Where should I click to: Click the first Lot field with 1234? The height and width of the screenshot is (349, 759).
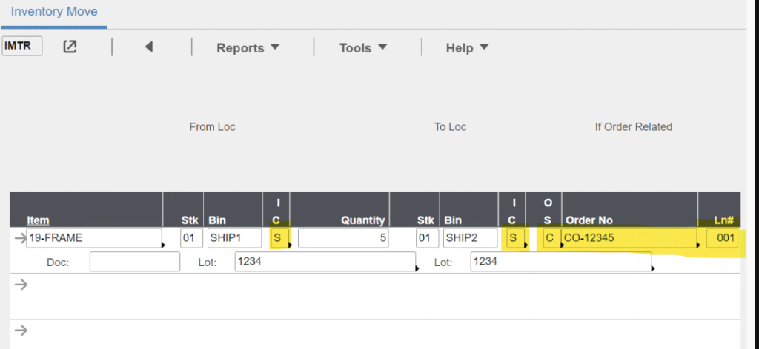pyautogui.click(x=324, y=262)
